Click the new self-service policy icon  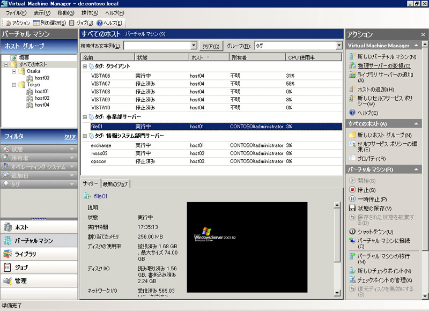click(x=352, y=98)
